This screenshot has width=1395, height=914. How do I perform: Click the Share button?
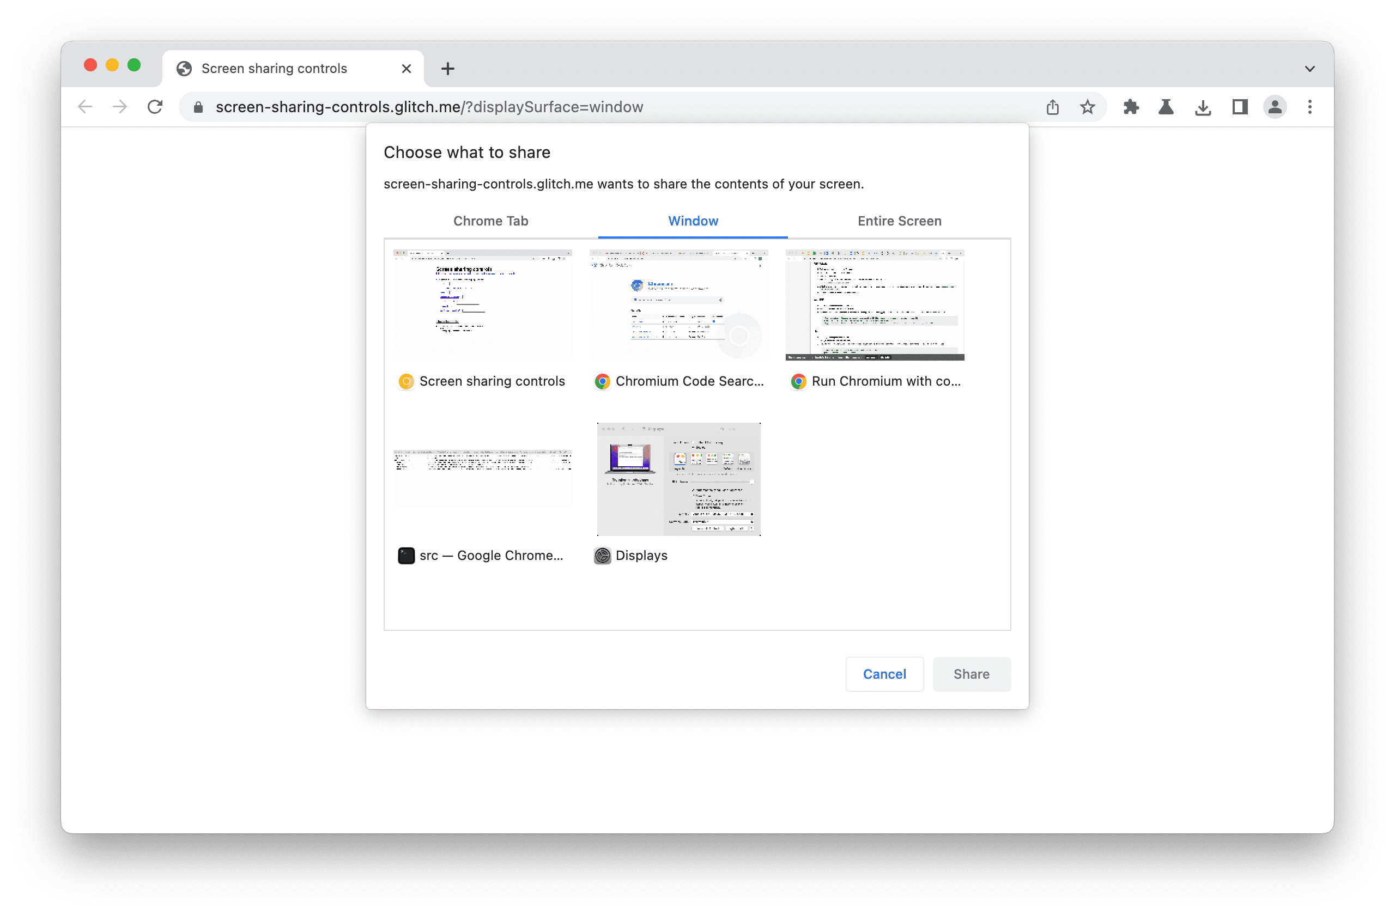coord(971,673)
